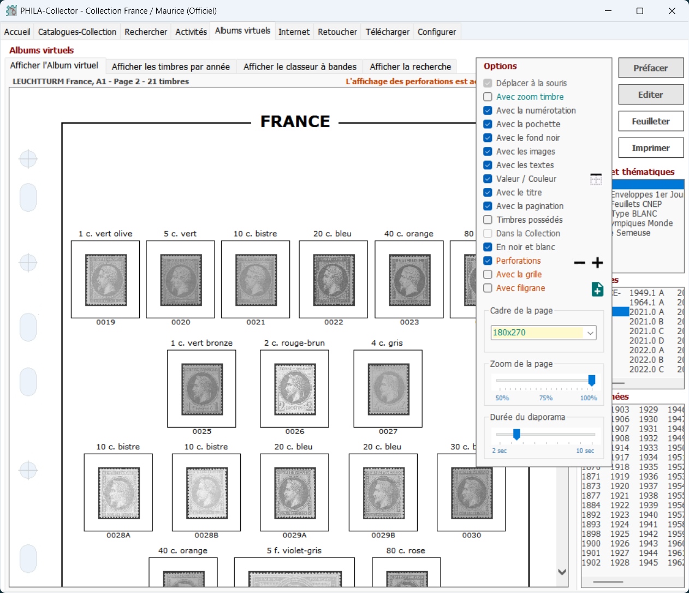Open the Configurer tab
Image resolution: width=689 pixels, height=593 pixels.
[x=437, y=32]
